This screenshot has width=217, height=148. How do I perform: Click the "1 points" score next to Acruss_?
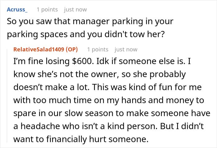pyautogui.click(x=47, y=9)
